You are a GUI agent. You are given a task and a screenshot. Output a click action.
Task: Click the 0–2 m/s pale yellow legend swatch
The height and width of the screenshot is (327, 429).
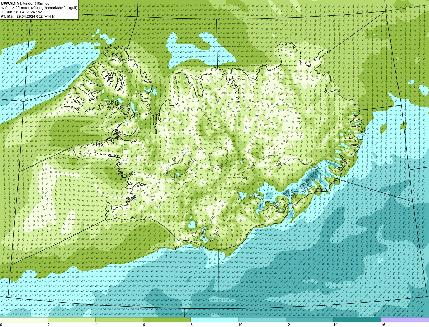(x=24, y=320)
